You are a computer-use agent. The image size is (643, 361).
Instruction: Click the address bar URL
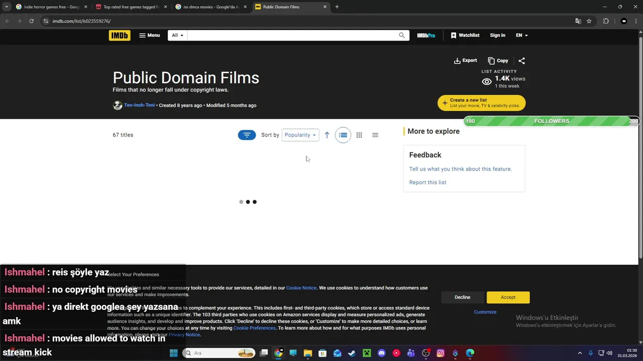[x=81, y=21]
